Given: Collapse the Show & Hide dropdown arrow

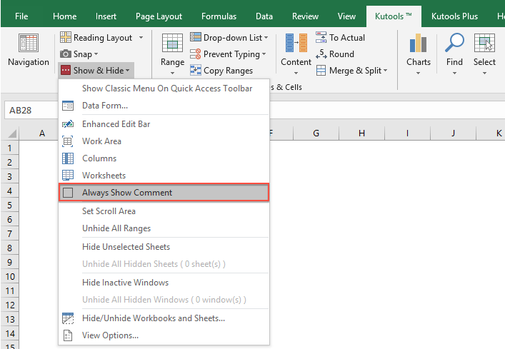Looking at the screenshot, I should coord(128,71).
